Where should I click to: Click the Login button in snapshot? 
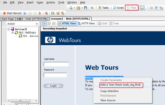53,86
